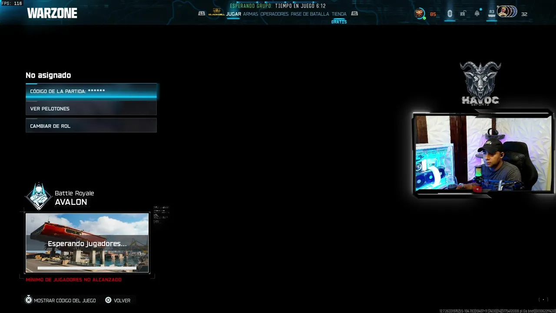
Task: Select the AVALON map thumbnail
Action: 87,243
